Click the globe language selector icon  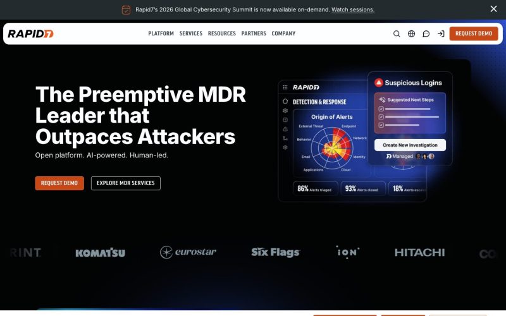point(412,33)
